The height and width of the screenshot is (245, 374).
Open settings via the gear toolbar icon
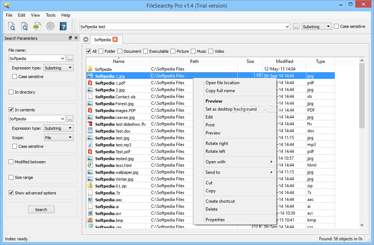click(50, 26)
